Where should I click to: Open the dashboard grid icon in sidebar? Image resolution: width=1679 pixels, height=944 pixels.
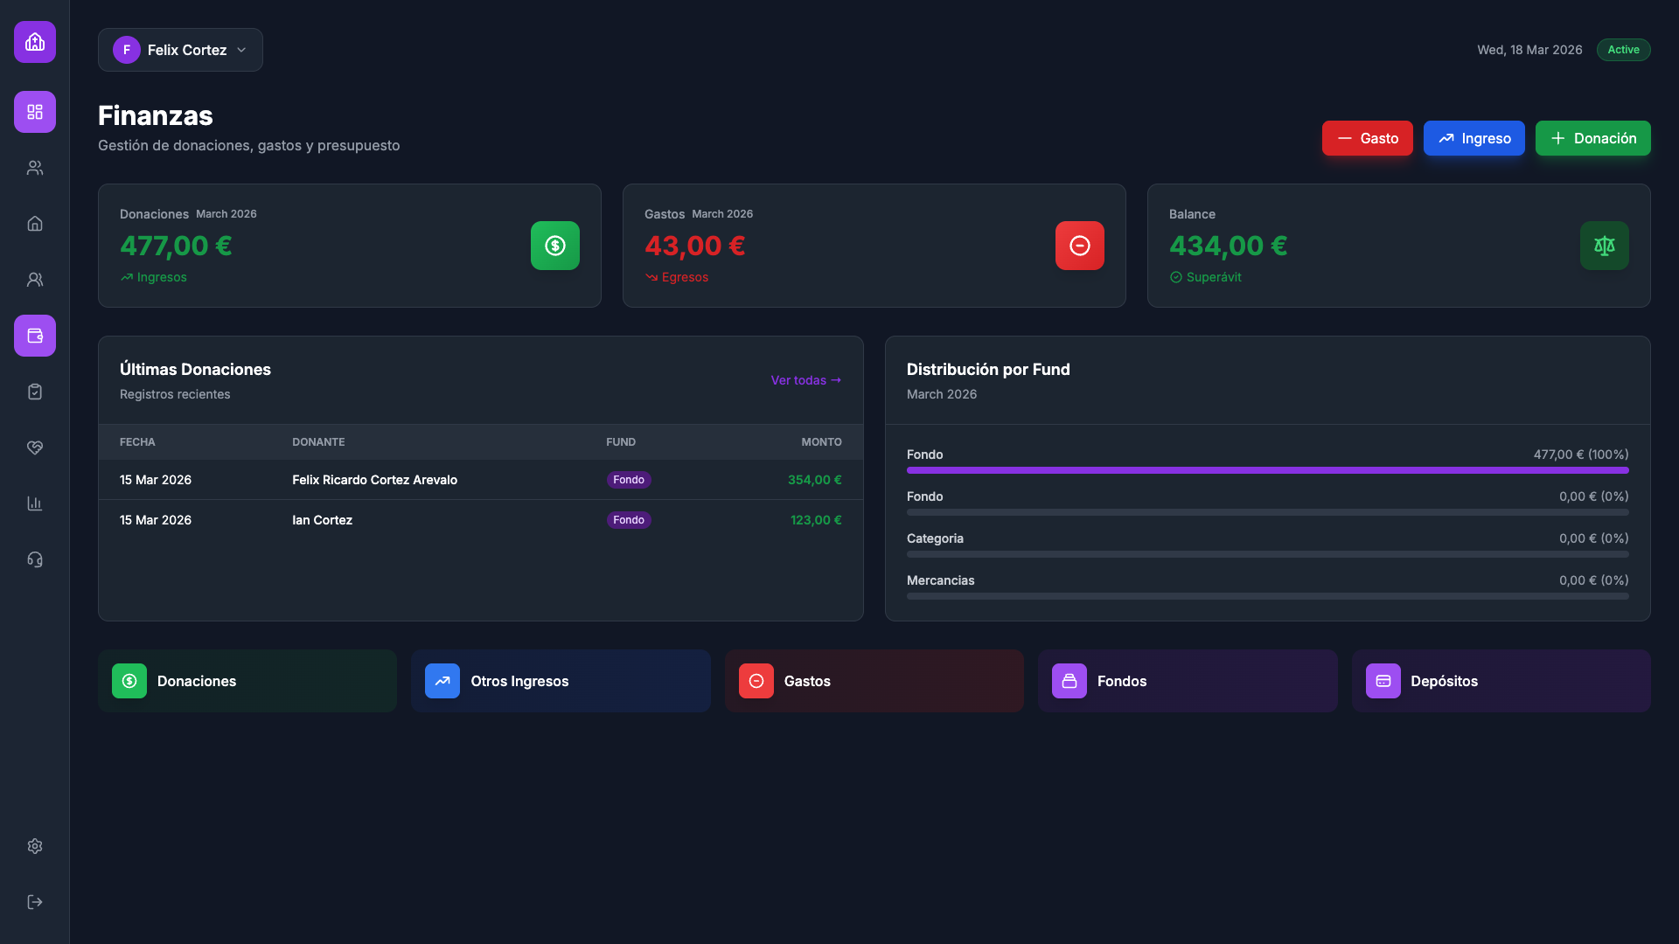click(35, 112)
